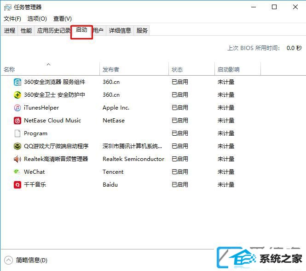Click publisher 深圳市腾讯计算机系统... cell

(x=133, y=146)
